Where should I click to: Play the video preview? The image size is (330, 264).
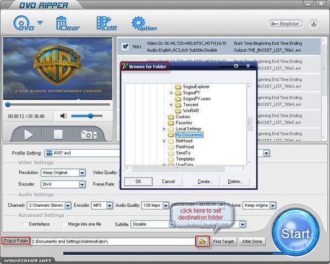coord(28,135)
